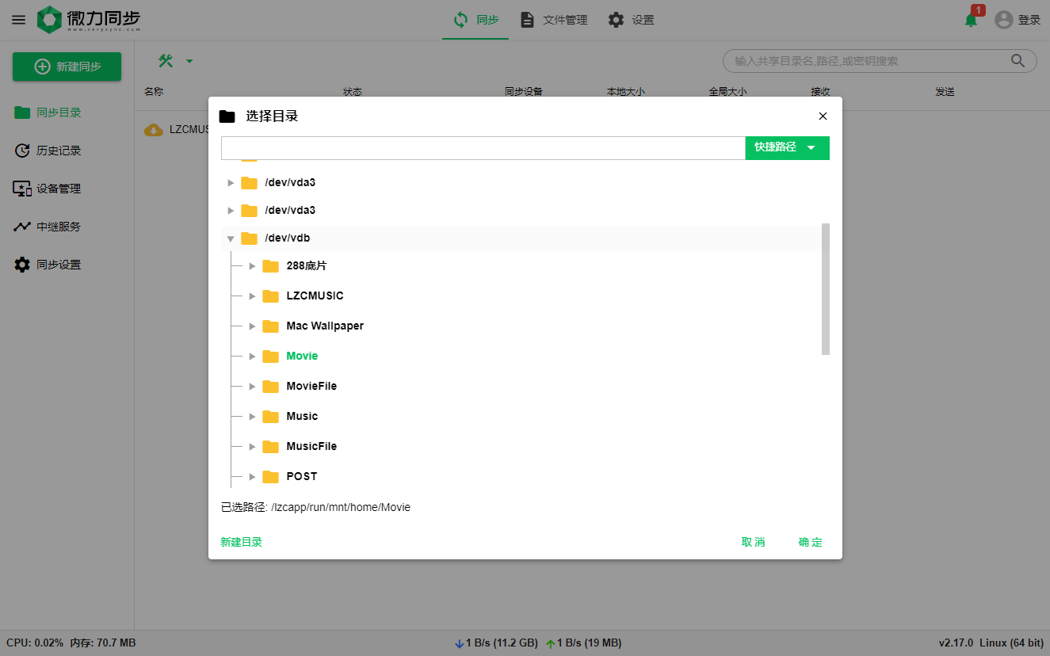
Task: Expand the Mac Wallpaper folder
Action: pyautogui.click(x=252, y=326)
